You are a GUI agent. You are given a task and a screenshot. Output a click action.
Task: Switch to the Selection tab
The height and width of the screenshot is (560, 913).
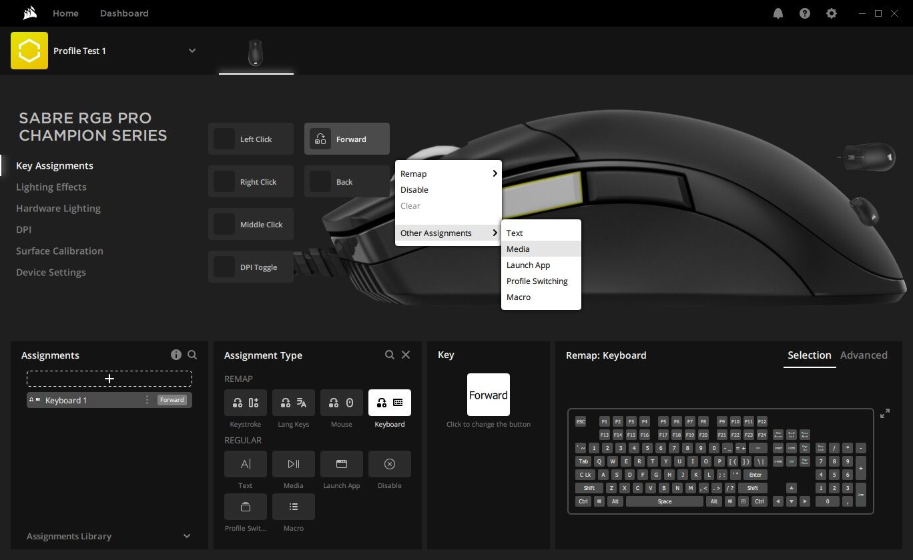[x=810, y=355]
